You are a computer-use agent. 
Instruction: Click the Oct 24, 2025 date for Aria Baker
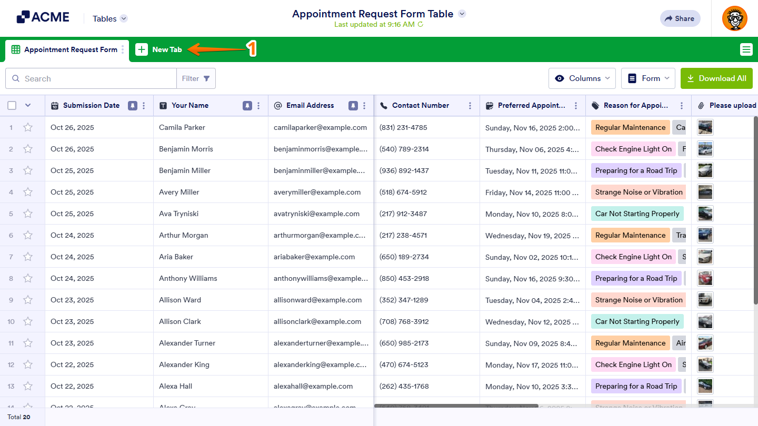click(72, 257)
